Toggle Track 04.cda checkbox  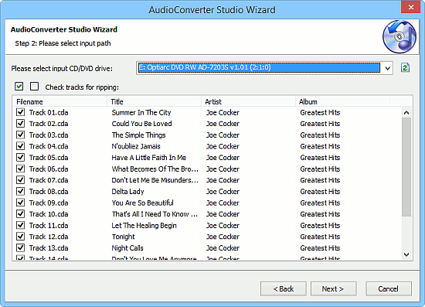[21, 146]
